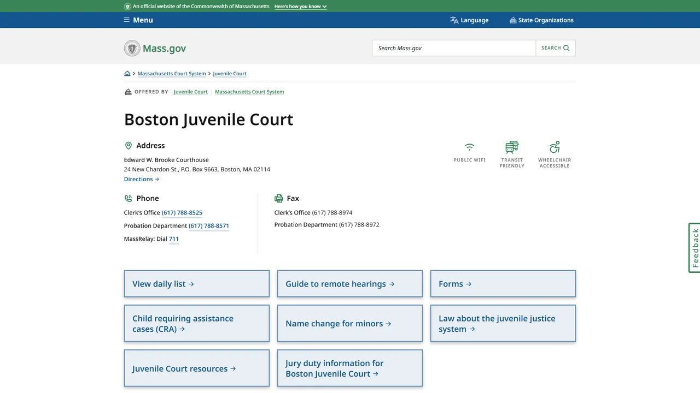Click the Mass.gov wordmark text
Viewport: 700px width, 393px height.
click(x=165, y=49)
